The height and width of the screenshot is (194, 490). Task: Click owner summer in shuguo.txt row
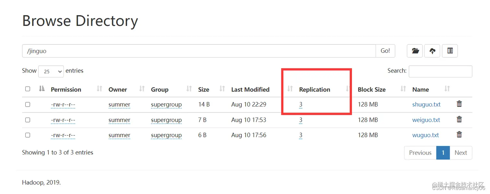tap(119, 105)
